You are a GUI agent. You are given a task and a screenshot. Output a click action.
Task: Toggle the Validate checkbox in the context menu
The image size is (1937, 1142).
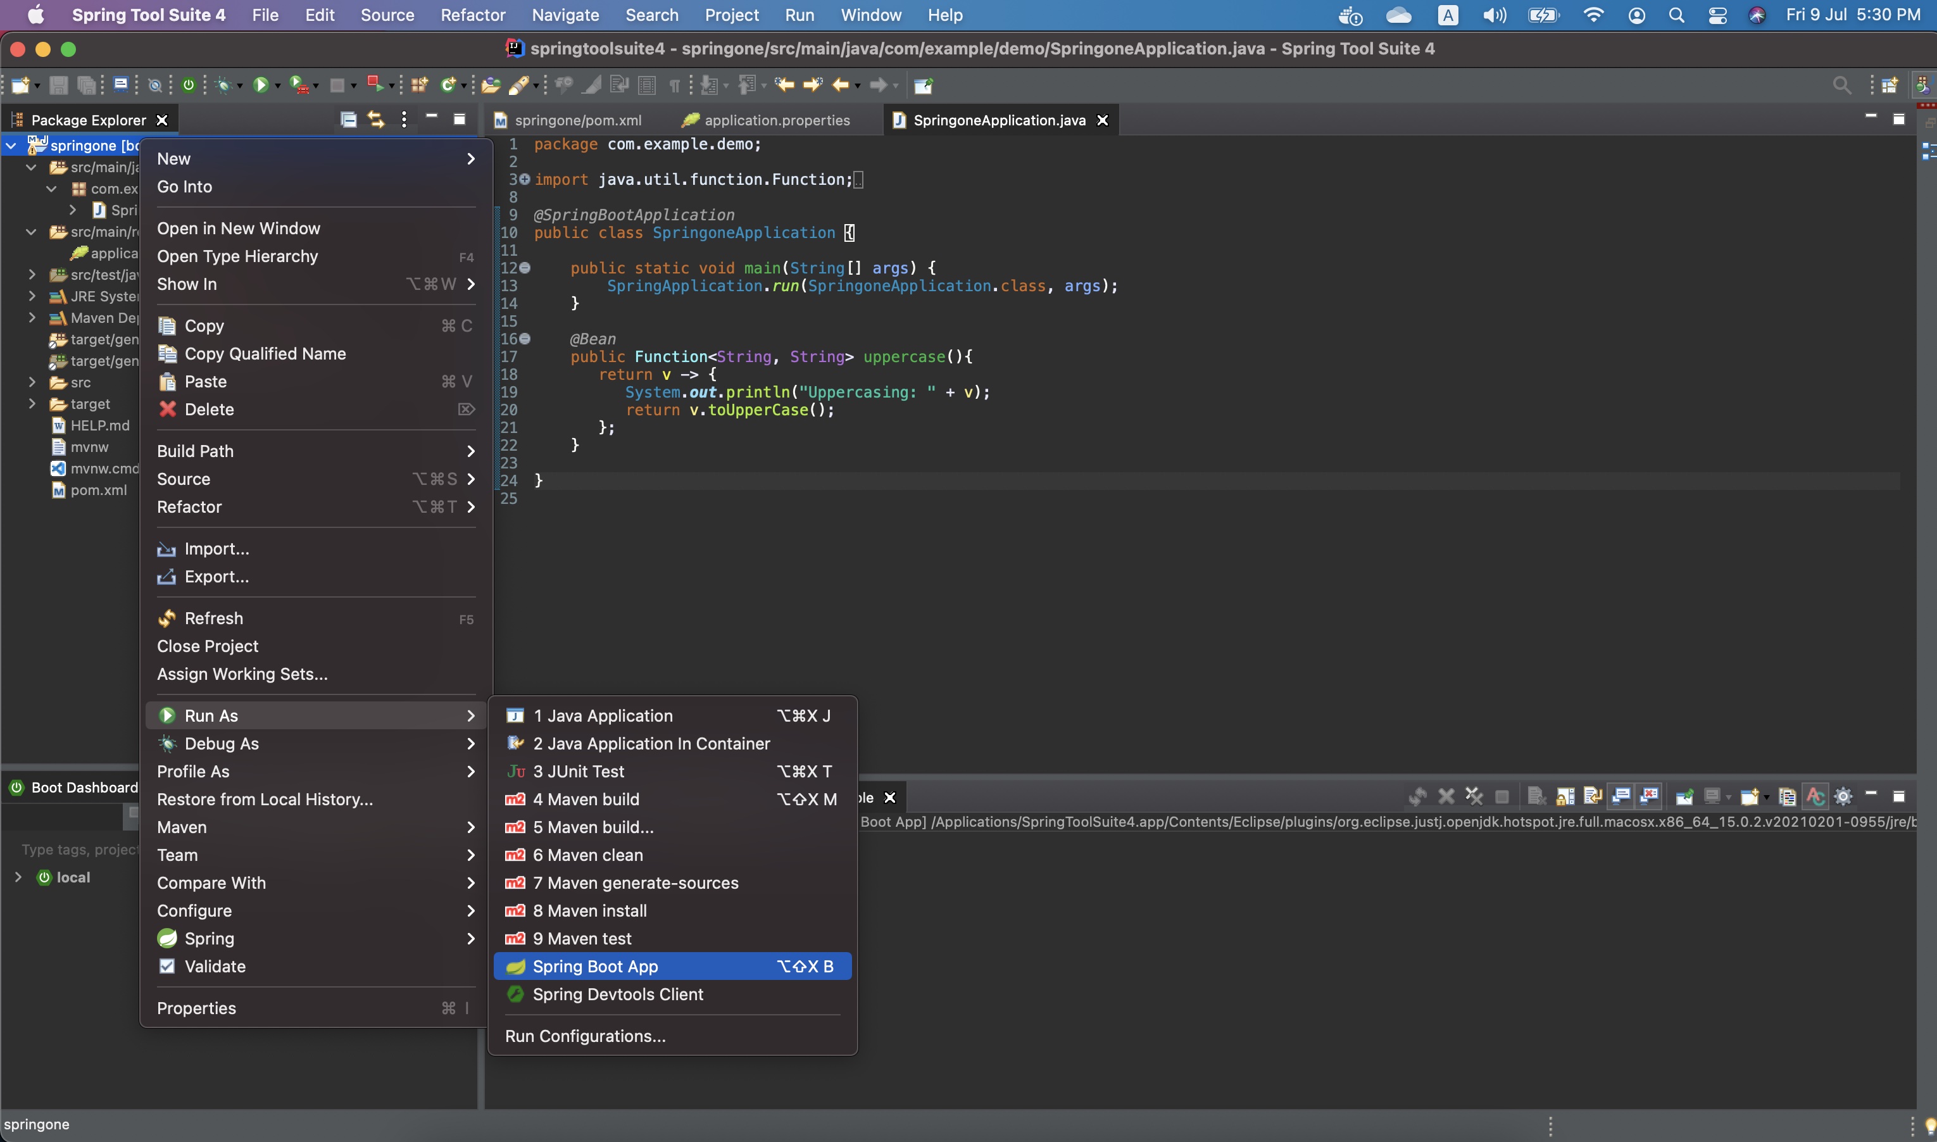pos(167,966)
